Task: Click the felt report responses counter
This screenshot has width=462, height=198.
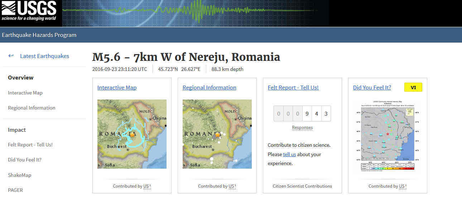Action: pos(302,114)
